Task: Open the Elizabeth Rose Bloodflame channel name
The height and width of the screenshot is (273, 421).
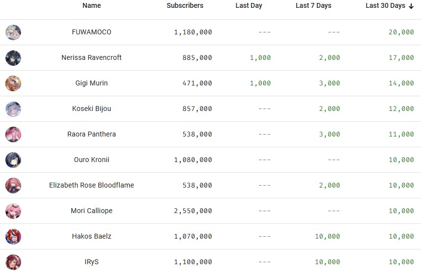Action: click(91, 186)
